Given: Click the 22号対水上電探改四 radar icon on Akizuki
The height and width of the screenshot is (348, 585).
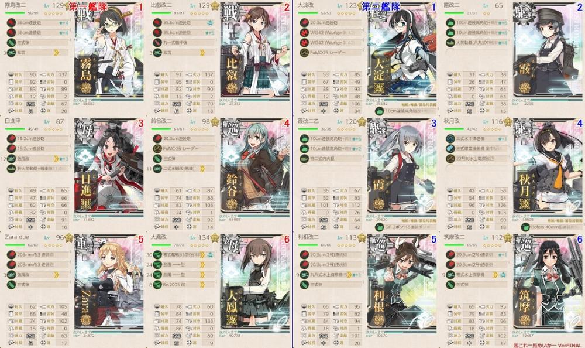Looking at the screenshot, I should click(x=450, y=159).
